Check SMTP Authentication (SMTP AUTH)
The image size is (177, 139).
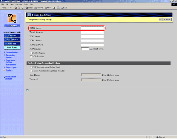(x=31, y=71)
